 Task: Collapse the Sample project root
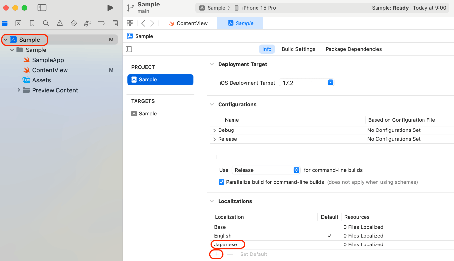(x=6, y=40)
